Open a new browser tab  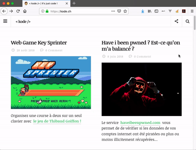pos(74,3)
